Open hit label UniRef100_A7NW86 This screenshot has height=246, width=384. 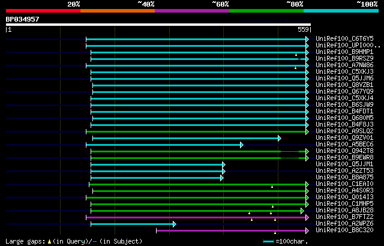pyautogui.click(x=344, y=65)
